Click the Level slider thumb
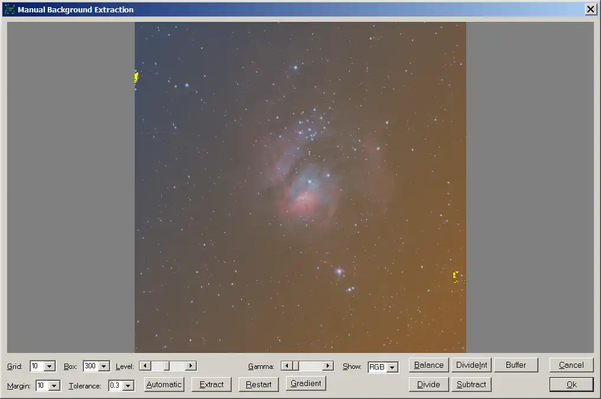This screenshot has height=399, width=601. (x=166, y=366)
